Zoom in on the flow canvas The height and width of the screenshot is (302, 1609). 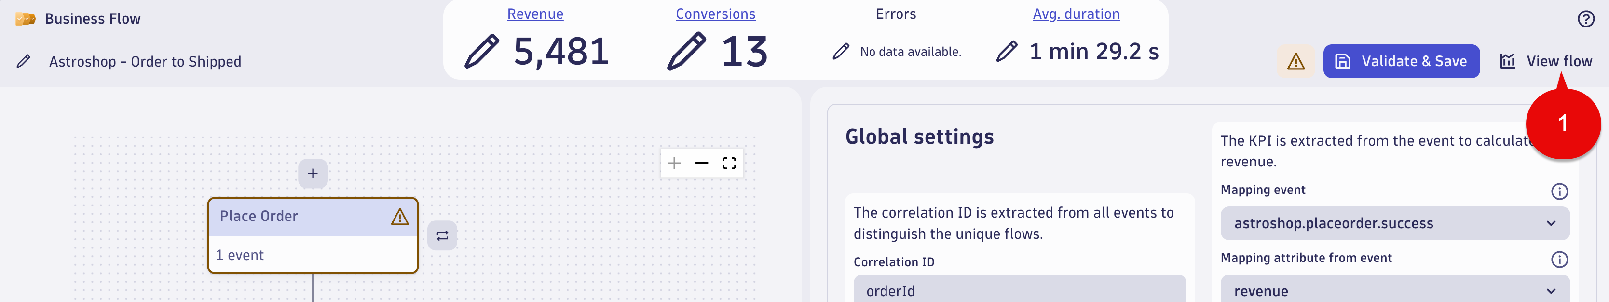(674, 163)
